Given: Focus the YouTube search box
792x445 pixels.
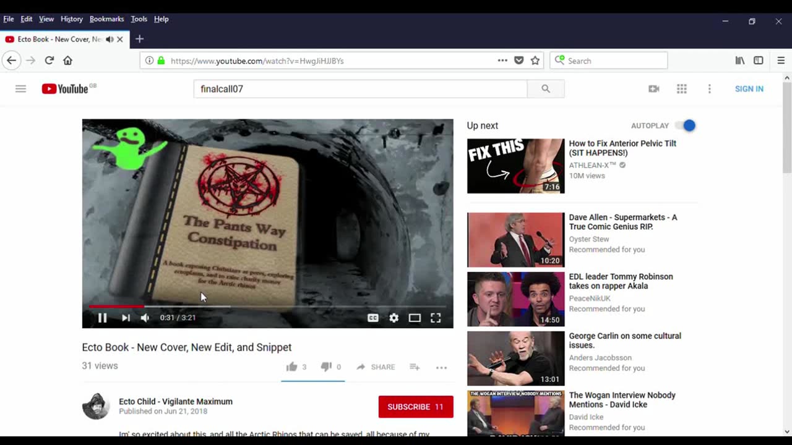Looking at the screenshot, I should tap(360, 89).
